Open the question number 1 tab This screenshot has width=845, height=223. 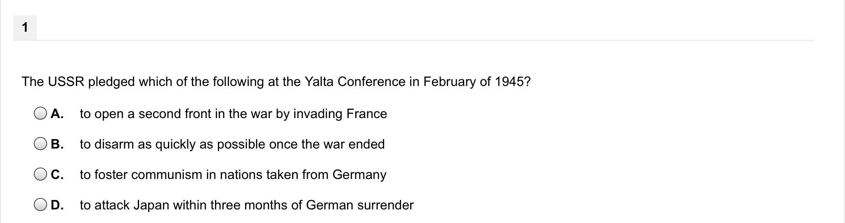(25, 28)
